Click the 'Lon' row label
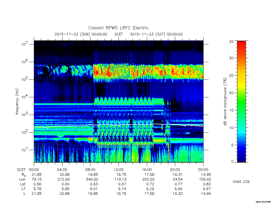The image size is (271, 203). [22, 179]
